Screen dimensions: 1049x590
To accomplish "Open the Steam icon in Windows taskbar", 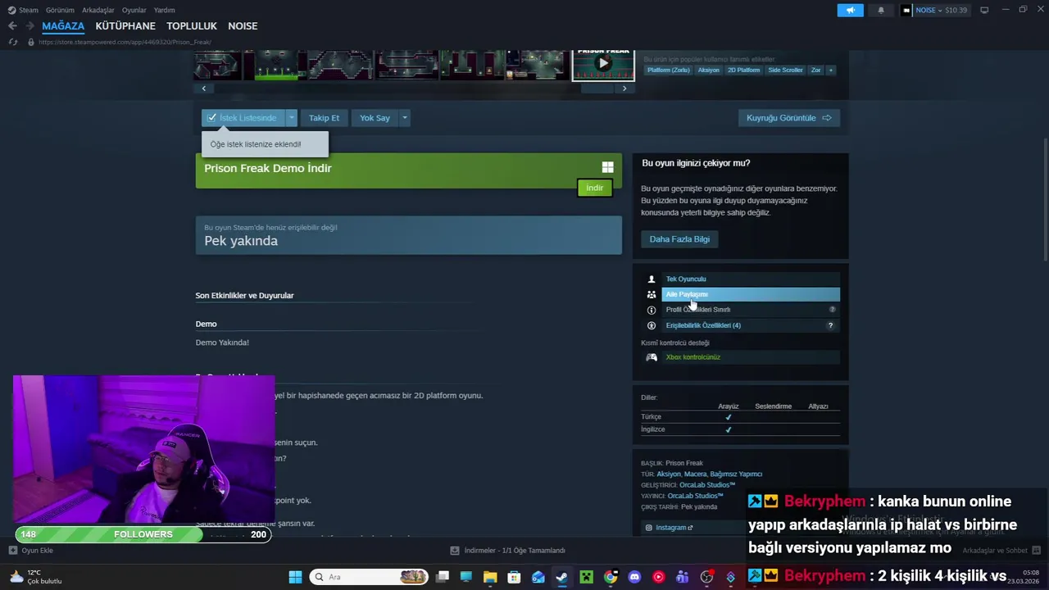I will point(562,577).
